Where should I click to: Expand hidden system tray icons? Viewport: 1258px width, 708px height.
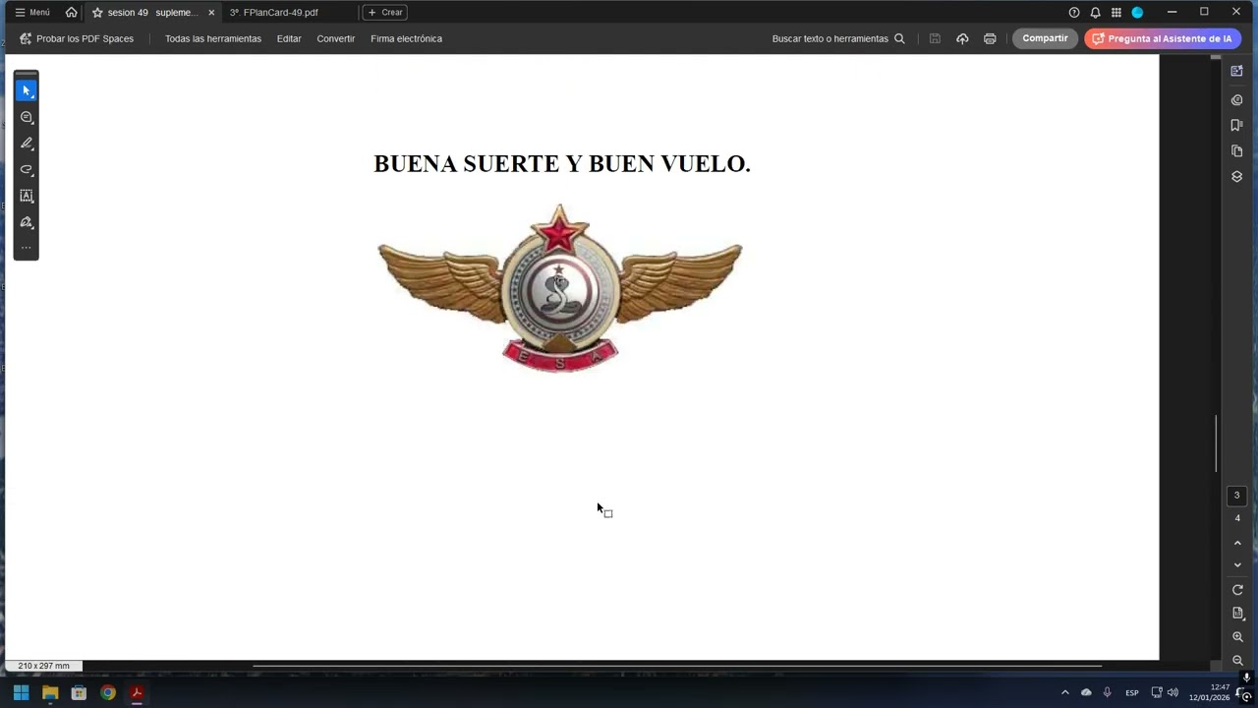1064,692
